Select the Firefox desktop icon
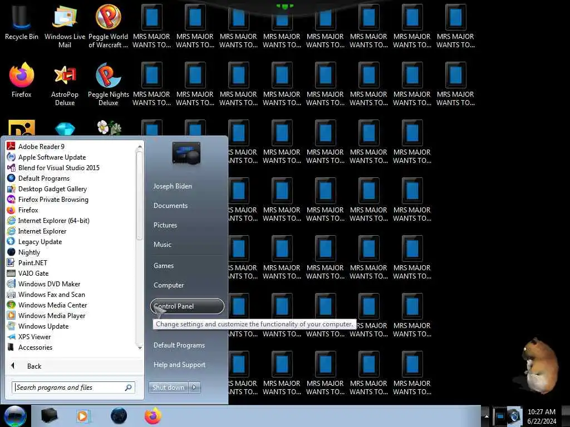 coord(22,81)
